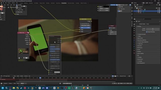Open the Render menu
The image size is (161, 90).
[9, 3]
